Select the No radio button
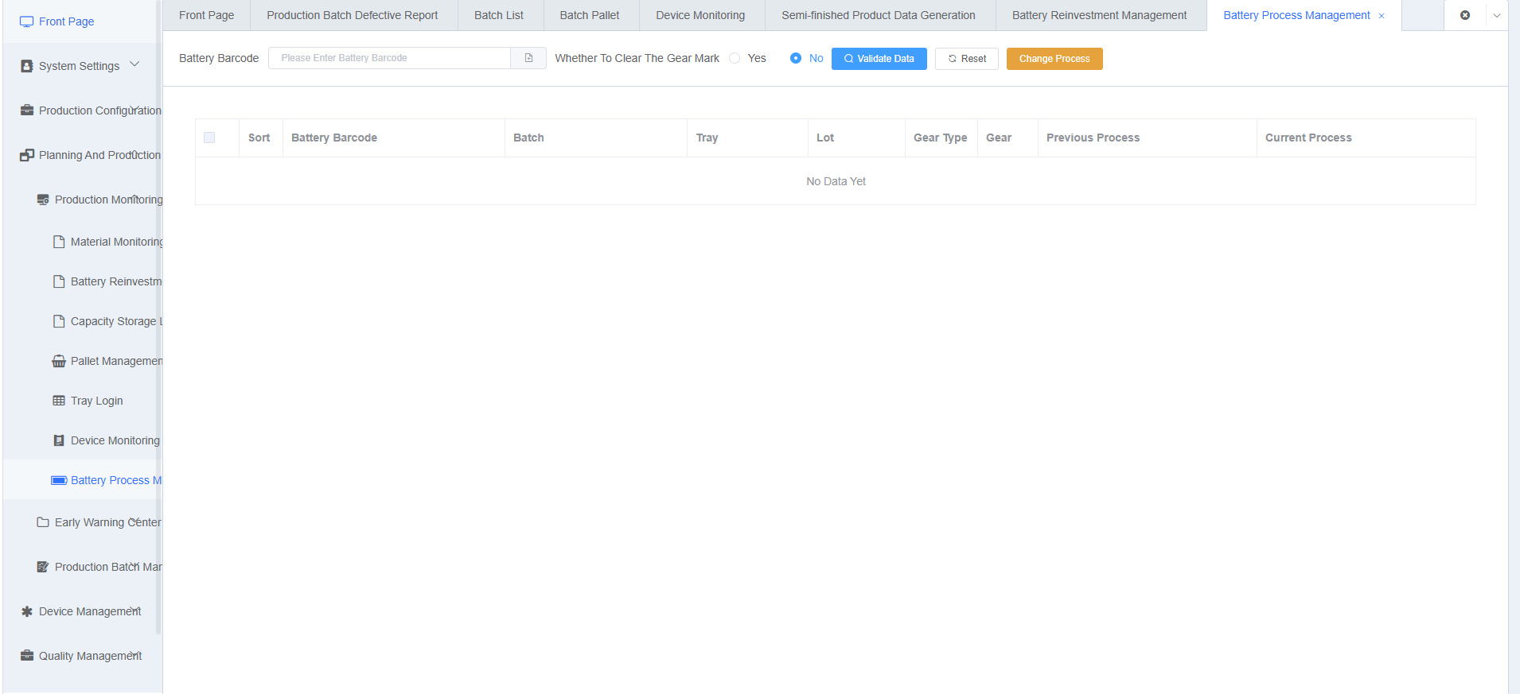This screenshot has width=1520, height=694. coord(796,58)
